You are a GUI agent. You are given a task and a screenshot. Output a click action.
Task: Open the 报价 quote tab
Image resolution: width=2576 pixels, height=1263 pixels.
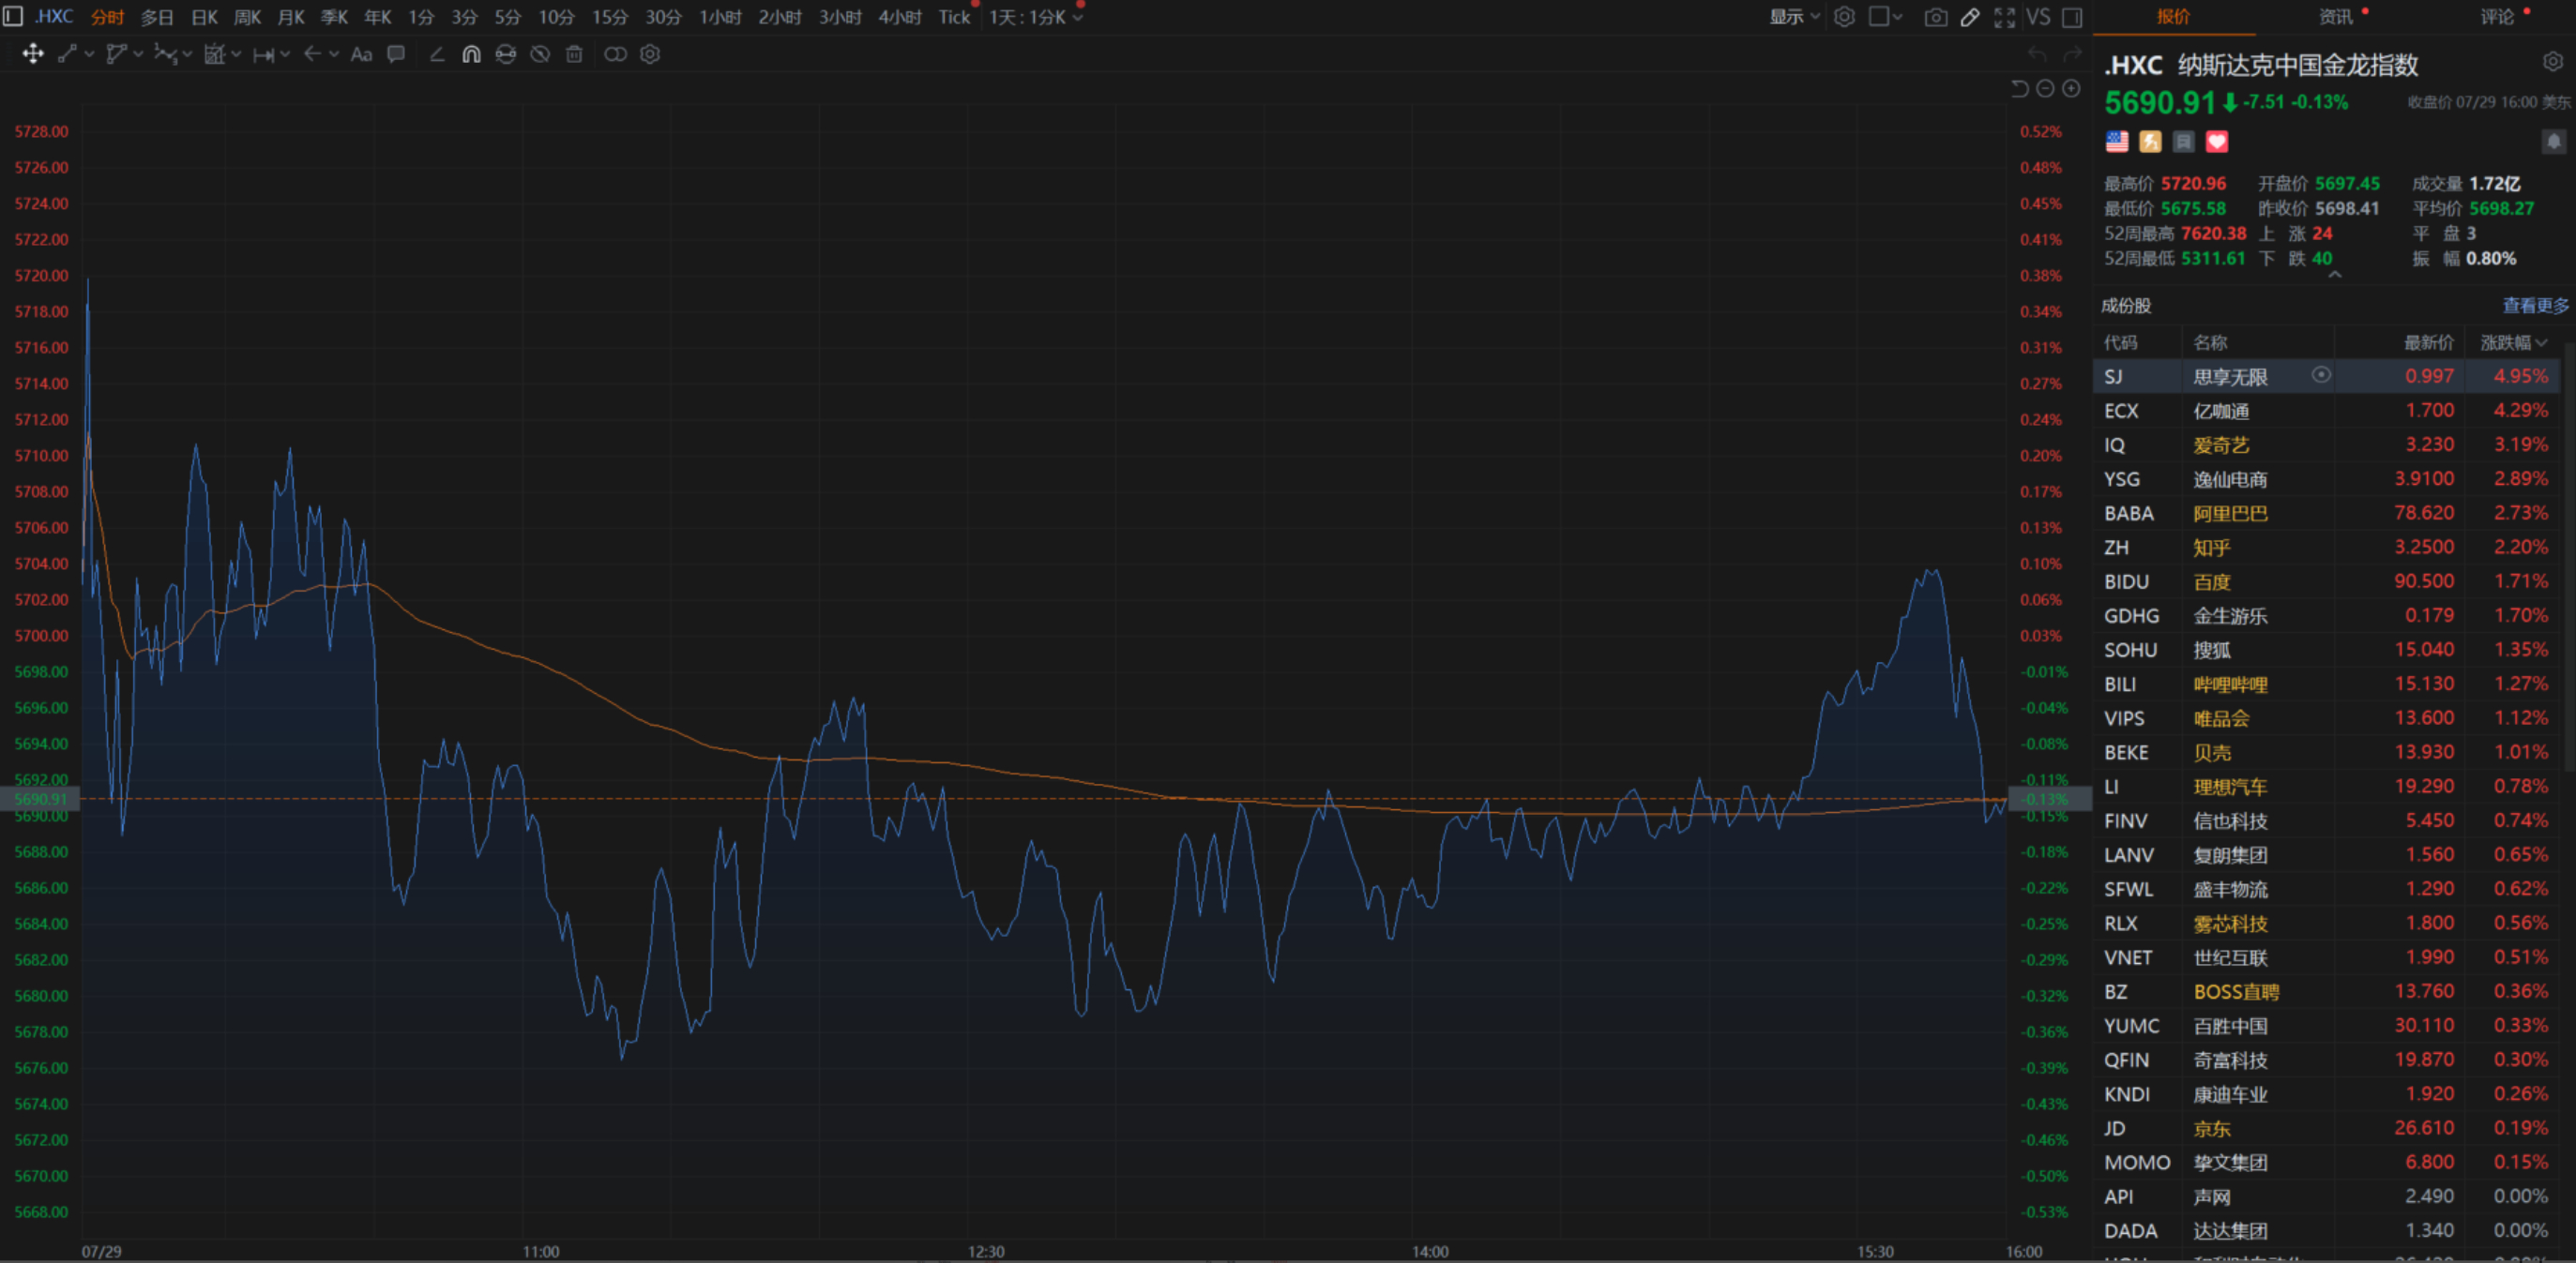pos(2173,17)
